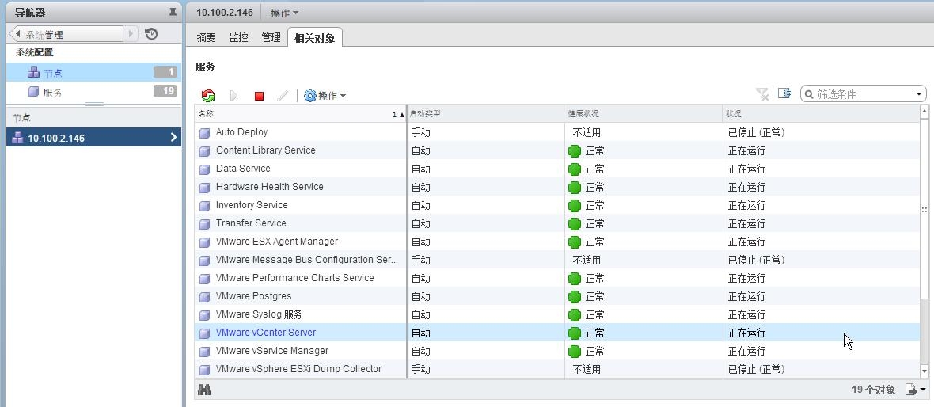Click the binoculars find icon in footer

[x=204, y=390]
